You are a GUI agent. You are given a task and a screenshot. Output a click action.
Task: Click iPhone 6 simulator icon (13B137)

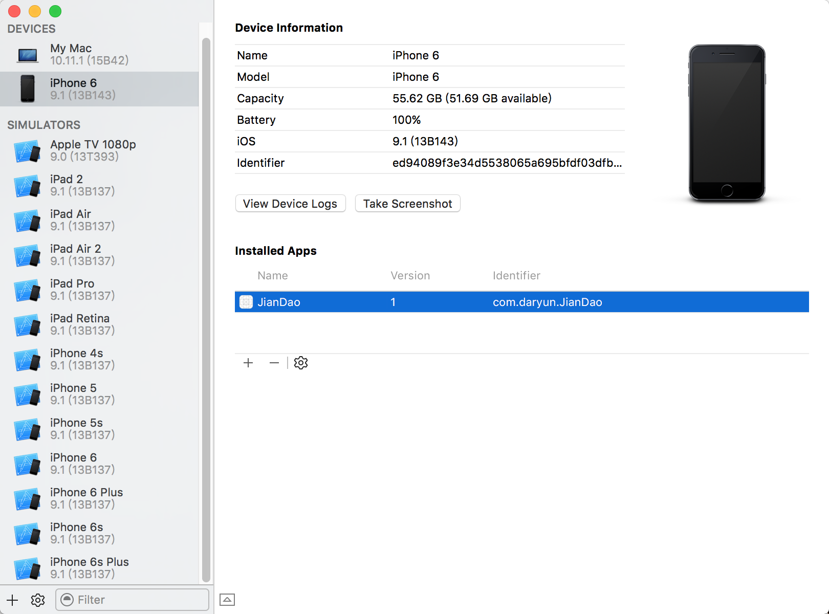pyautogui.click(x=28, y=464)
